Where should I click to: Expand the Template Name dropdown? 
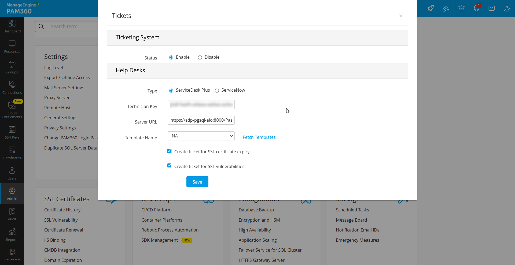coord(201,136)
